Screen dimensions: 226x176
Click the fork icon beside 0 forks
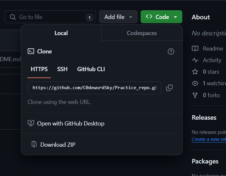[195, 95]
